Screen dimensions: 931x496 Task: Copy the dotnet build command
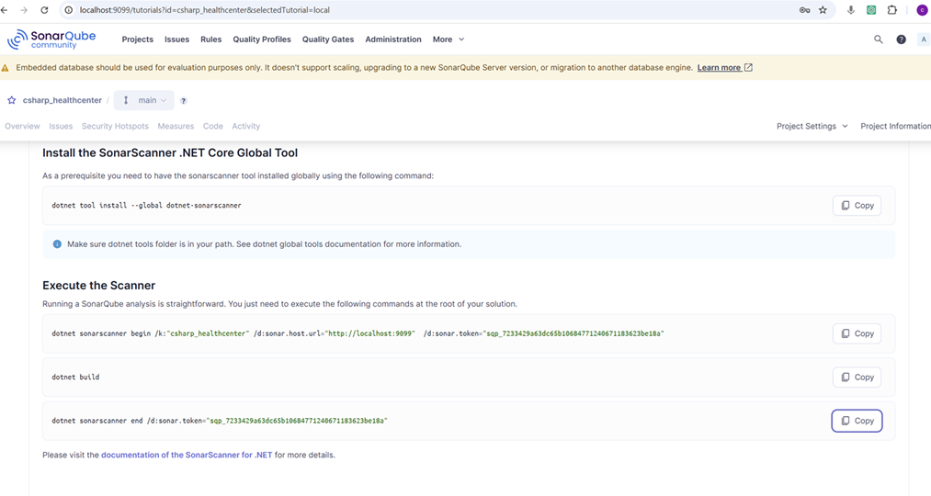click(857, 377)
